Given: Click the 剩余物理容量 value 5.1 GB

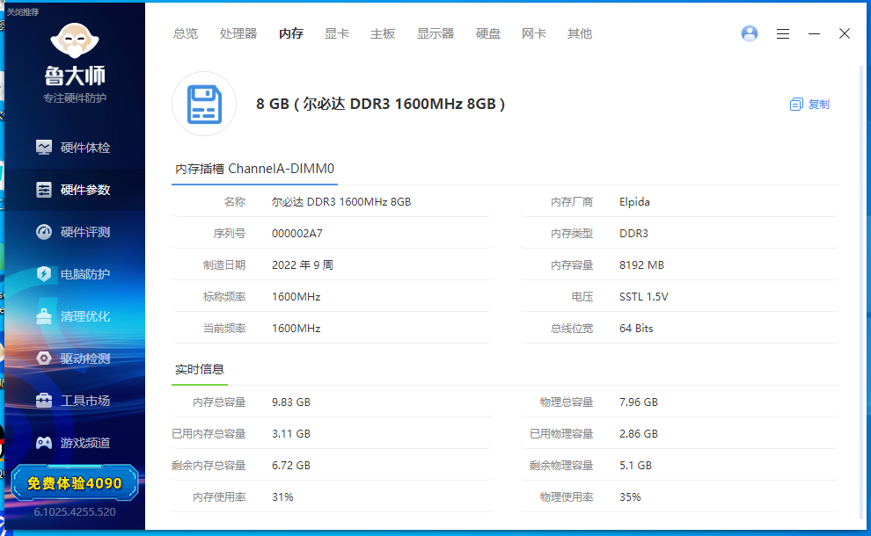Looking at the screenshot, I should point(635,466).
